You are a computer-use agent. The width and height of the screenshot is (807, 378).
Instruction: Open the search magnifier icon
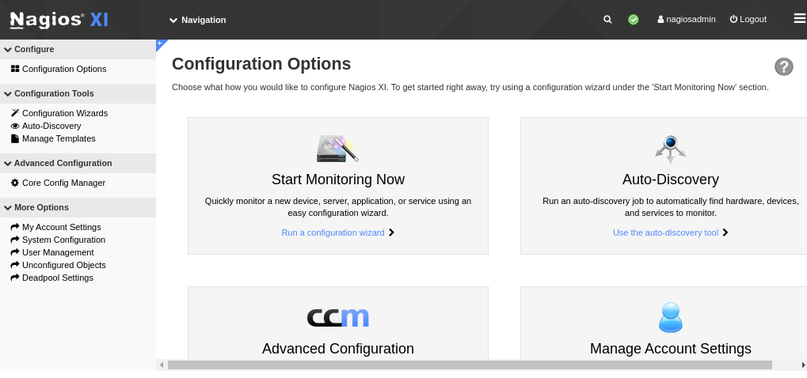coord(607,20)
